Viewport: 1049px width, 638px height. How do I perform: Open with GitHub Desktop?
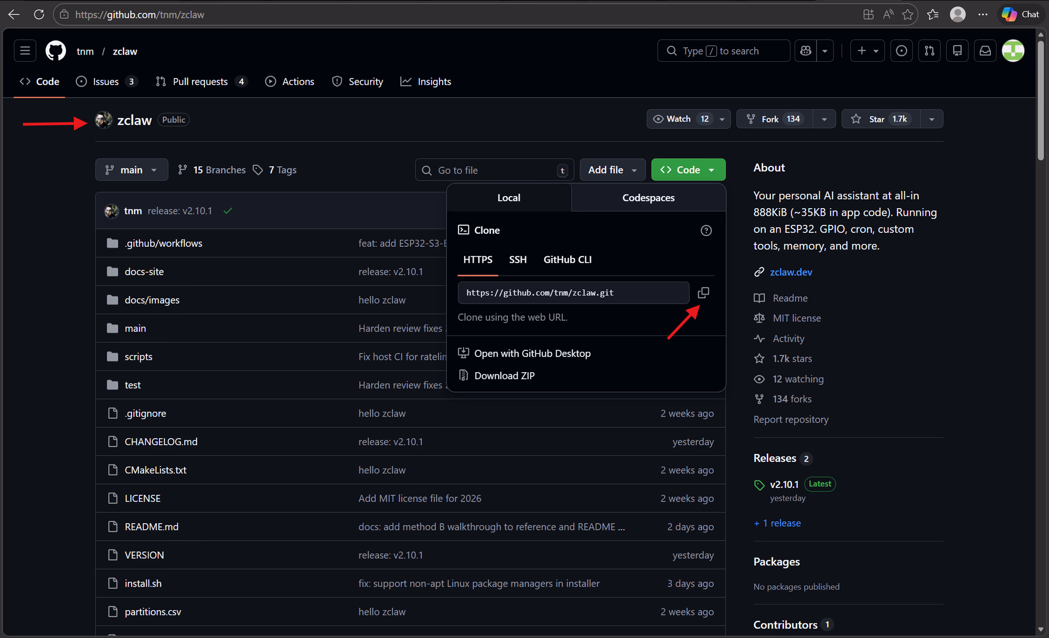tap(532, 353)
